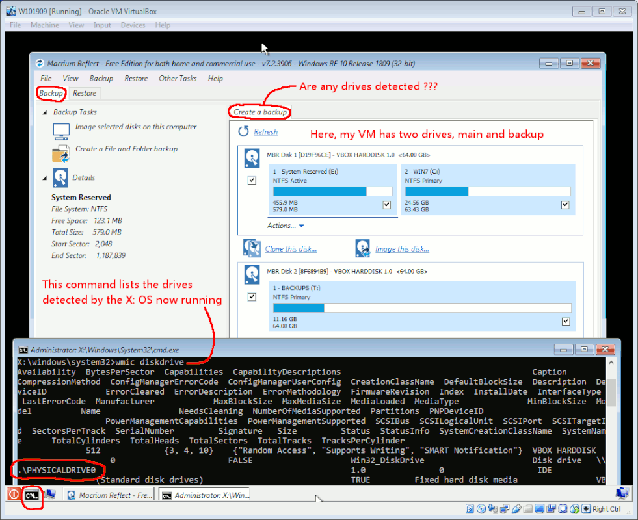Select the WIN7 (C:) partition block
638x520 pixels.
click(488, 190)
